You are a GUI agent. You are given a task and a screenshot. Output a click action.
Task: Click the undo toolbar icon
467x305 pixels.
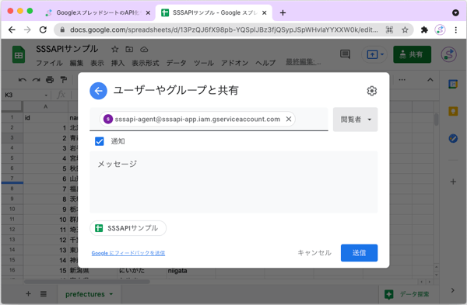(23, 80)
